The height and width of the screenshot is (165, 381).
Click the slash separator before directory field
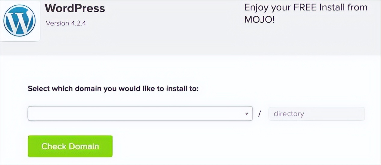coord(259,114)
